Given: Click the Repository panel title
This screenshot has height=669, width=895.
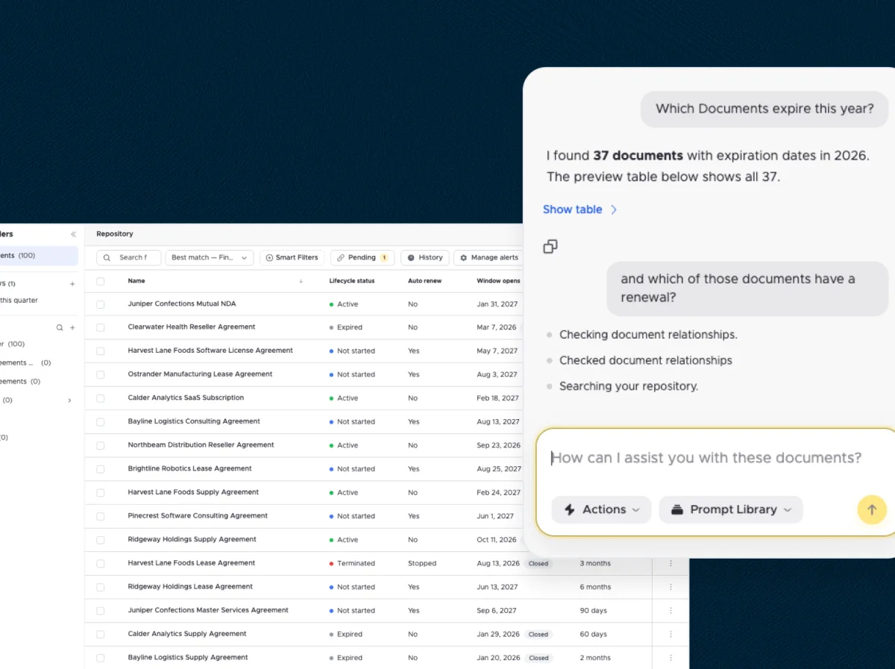Looking at the screenshot, I should 115,234.
